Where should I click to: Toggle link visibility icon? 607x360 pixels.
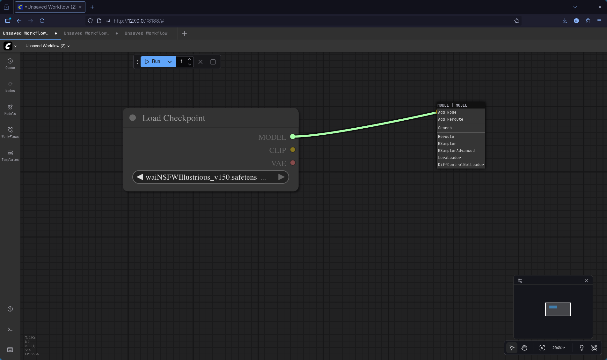[x=594, y=348]
